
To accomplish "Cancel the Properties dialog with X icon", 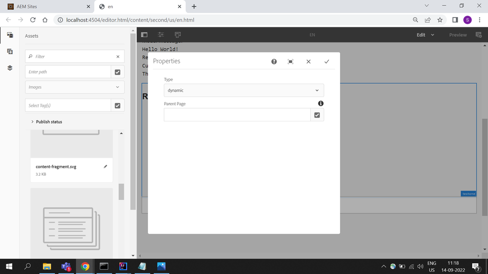I will [308, 61].
